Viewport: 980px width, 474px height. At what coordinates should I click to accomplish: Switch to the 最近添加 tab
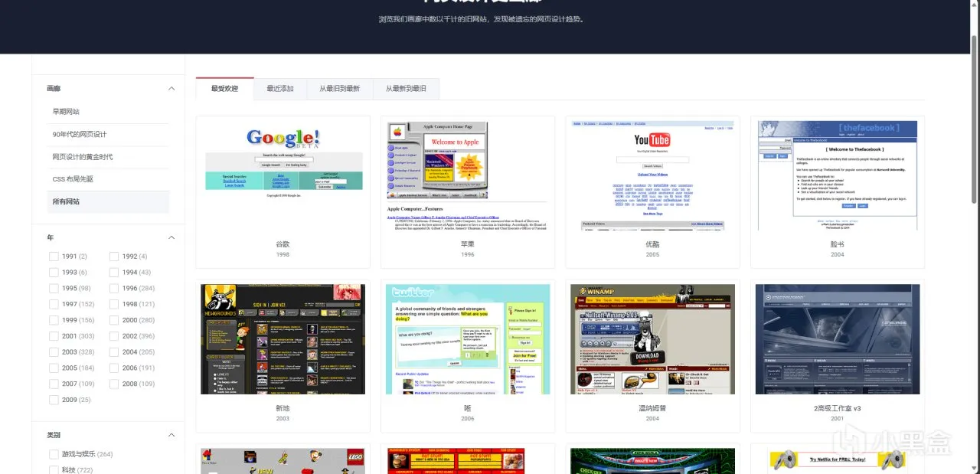(280, 89)
